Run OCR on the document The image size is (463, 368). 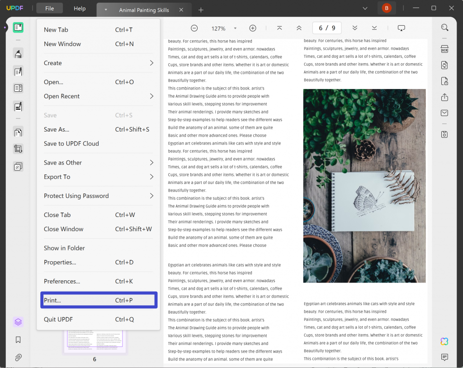[444, 48]
